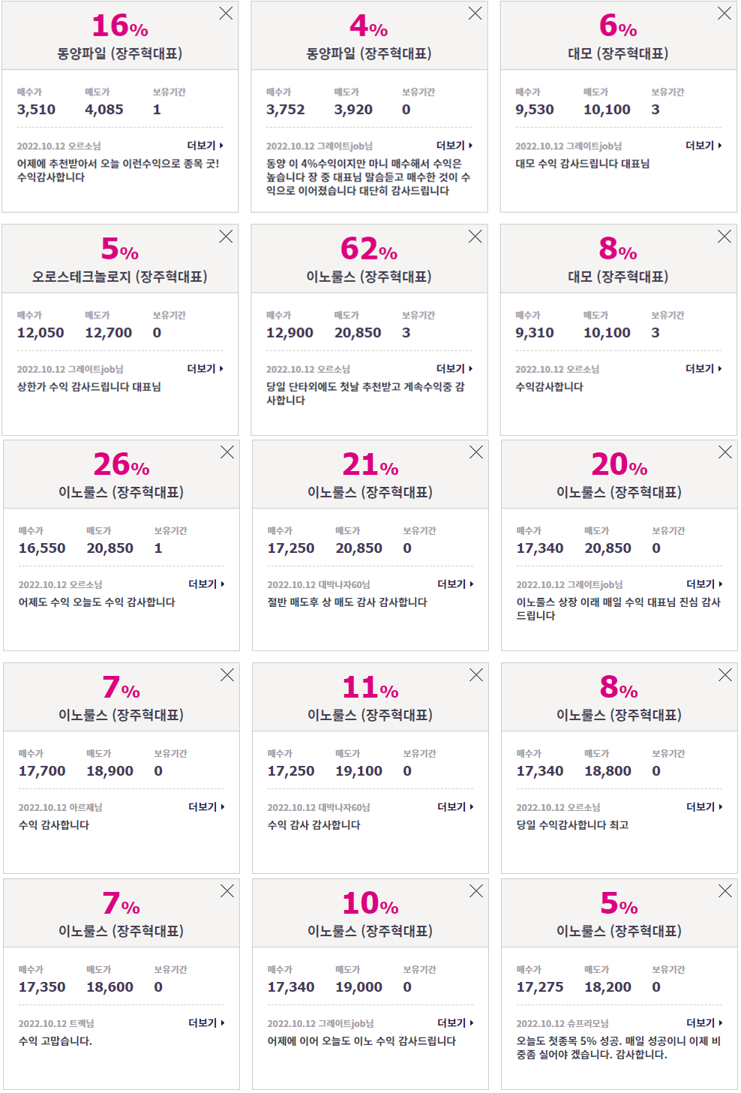Image resolution: width=741 pixels, height=1093 pixels.
Task: Expand 더보기 on the 4% 동양파일 review
Action: [454, 146]
